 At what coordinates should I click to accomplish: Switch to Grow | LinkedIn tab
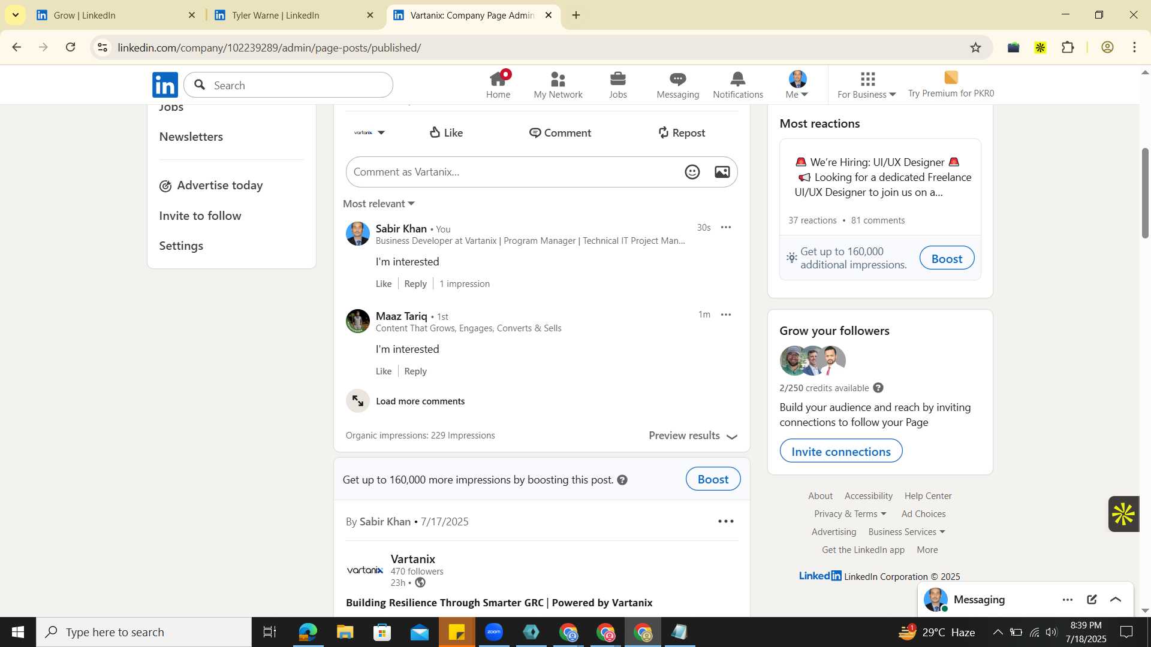pos(116,15)
